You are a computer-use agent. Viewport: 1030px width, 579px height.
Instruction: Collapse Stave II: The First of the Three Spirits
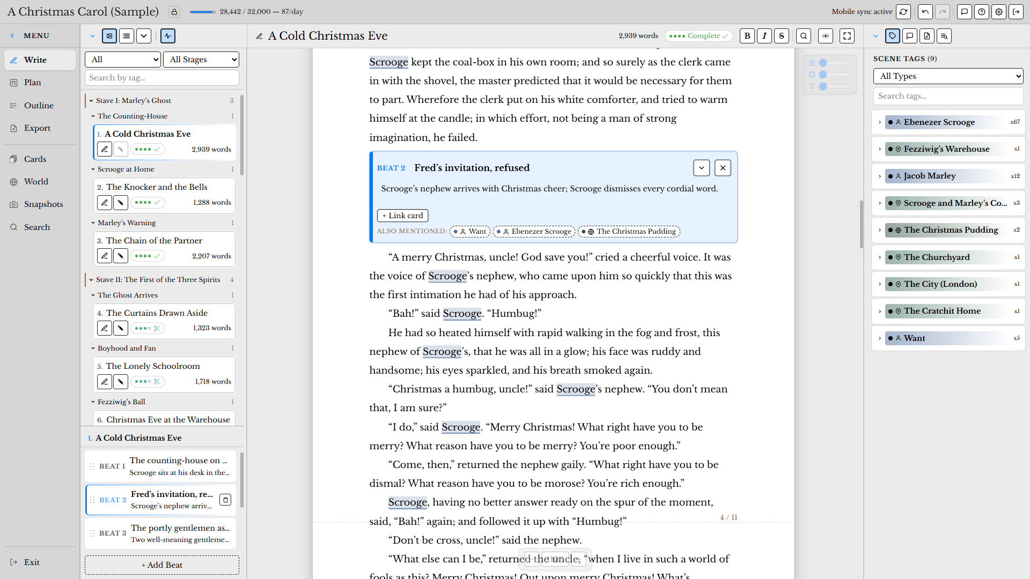click(x=92, y=279)
